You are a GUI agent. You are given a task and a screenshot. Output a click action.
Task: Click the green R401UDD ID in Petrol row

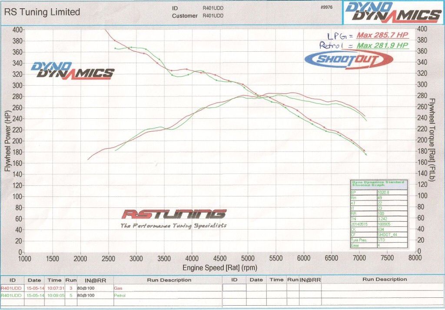(11, 296)
